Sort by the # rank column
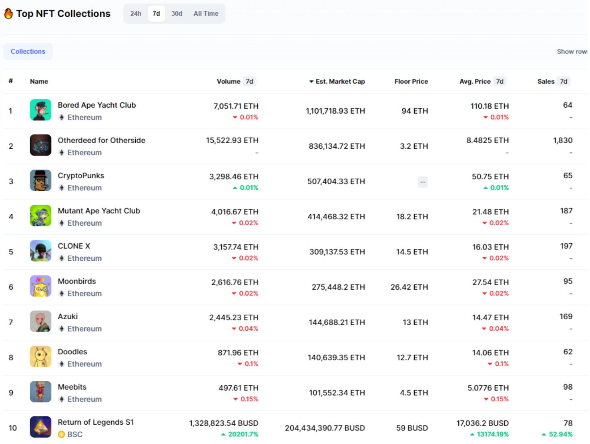Image resolution: width=590 pixels, height=444 pixels. pyautogui.click(x=11, y=81)
